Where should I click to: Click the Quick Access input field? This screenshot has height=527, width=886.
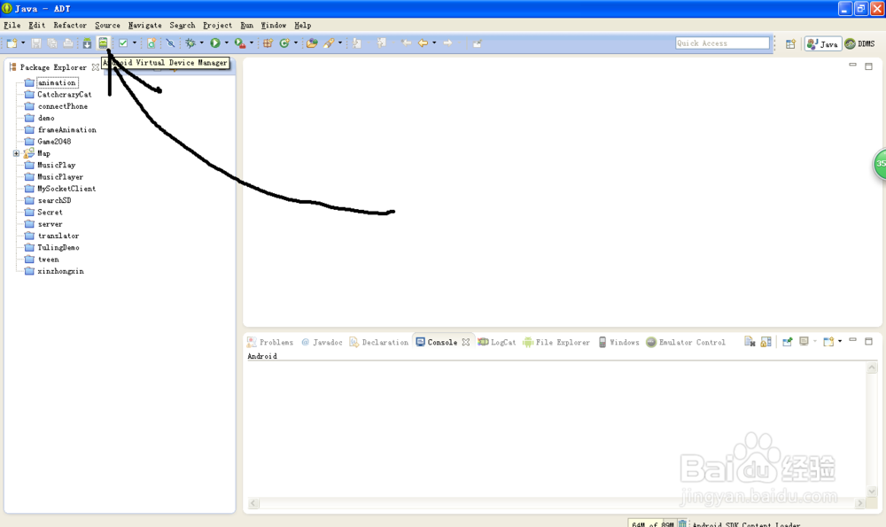point(722,43)
